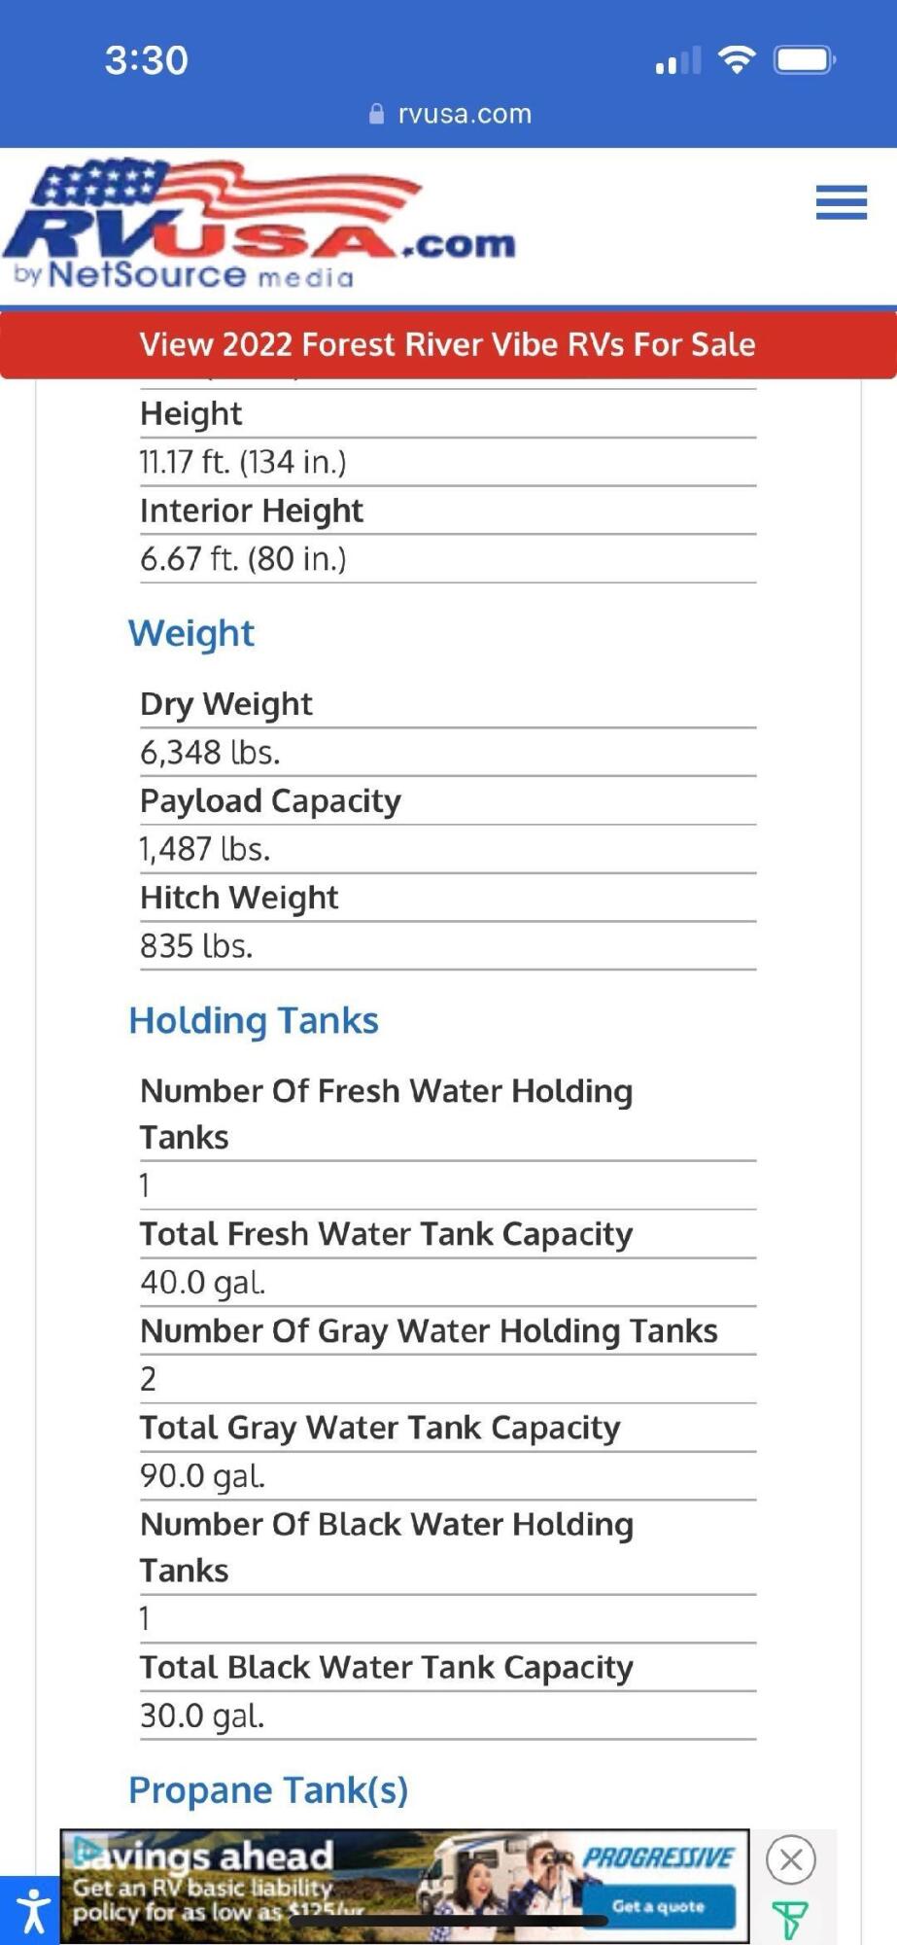The height and width of the screenshot is (1945, 897).
Task: Tap the battery status icon
Action: pos(804,60)
